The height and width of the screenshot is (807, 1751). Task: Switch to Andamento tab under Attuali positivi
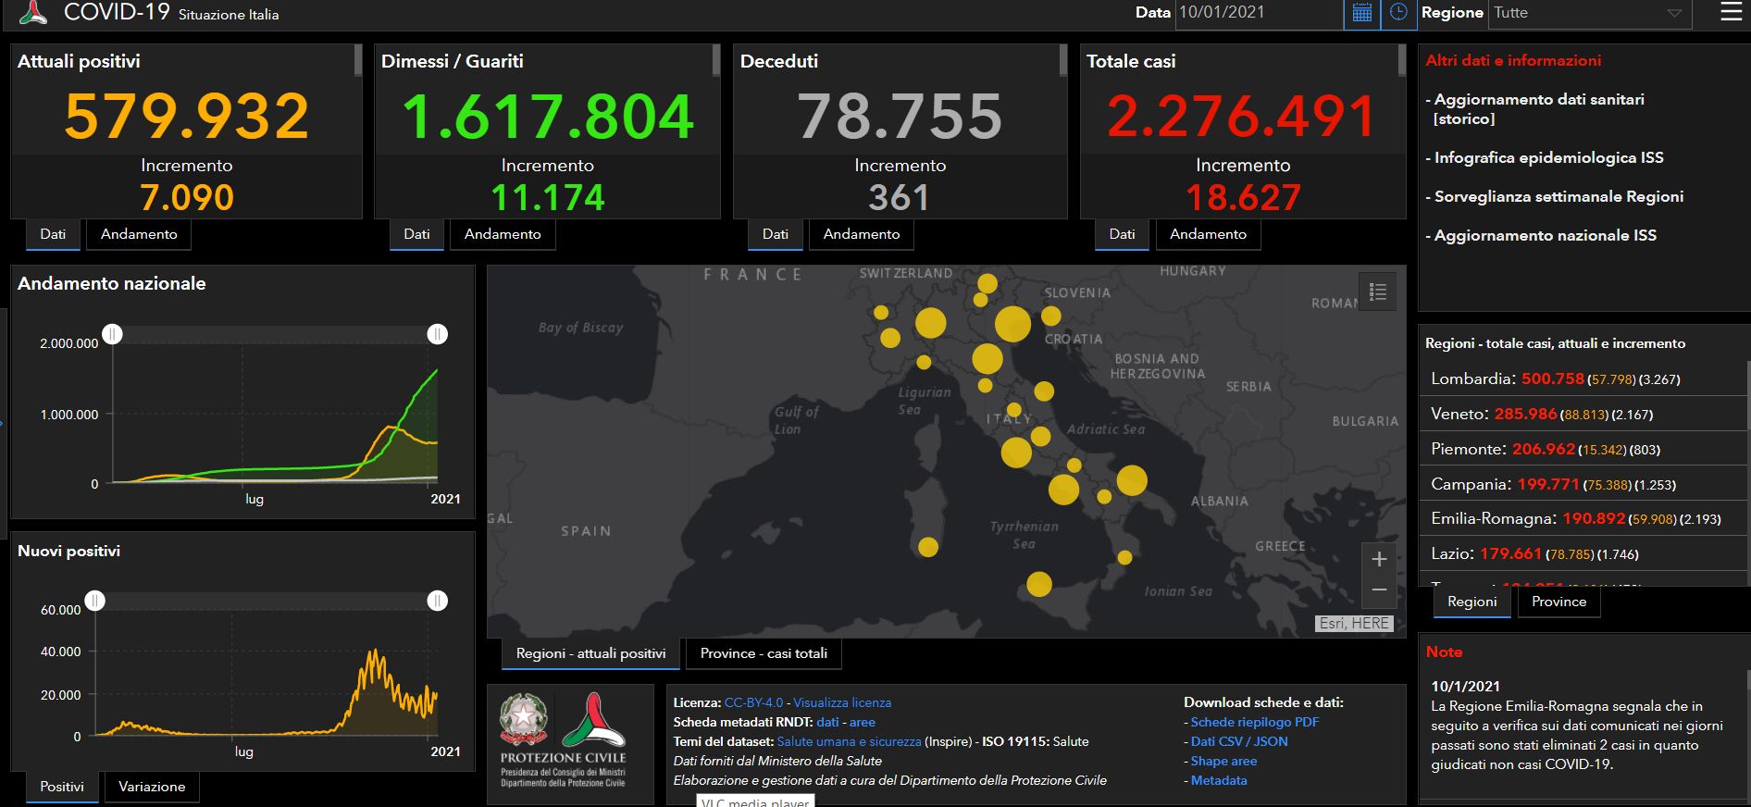(x=139, y=234)
